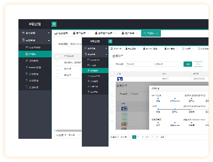Click the icon of the teal highlighted sidebar item, back window

(27, 54)
